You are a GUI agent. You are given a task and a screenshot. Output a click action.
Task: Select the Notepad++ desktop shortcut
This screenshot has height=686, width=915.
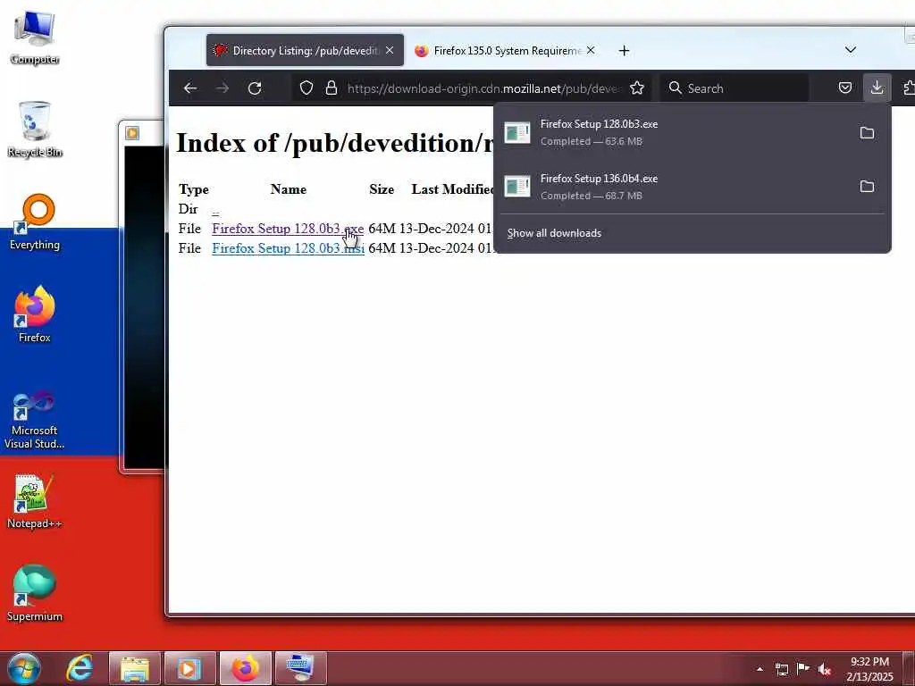pos(35,501)
